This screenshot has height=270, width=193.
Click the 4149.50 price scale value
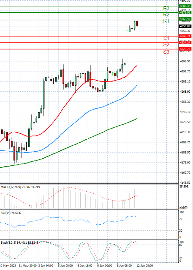click(185, 182)
